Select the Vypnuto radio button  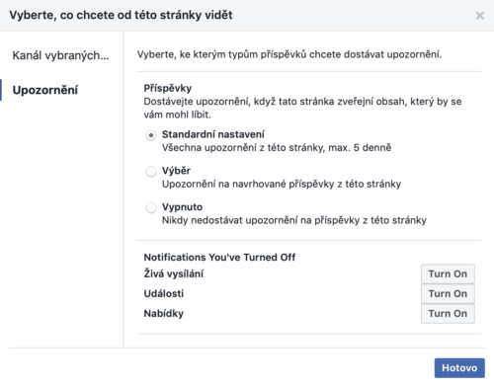tap(151, 207)
